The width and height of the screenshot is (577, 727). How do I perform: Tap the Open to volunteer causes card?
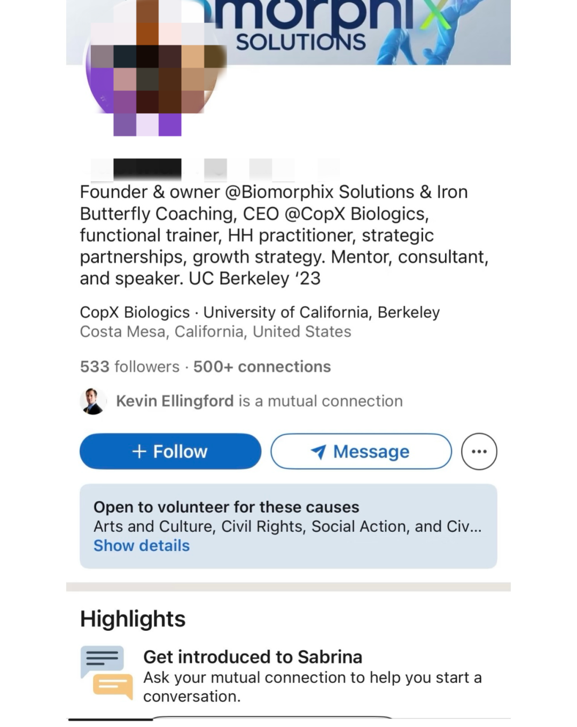(288, 526)
